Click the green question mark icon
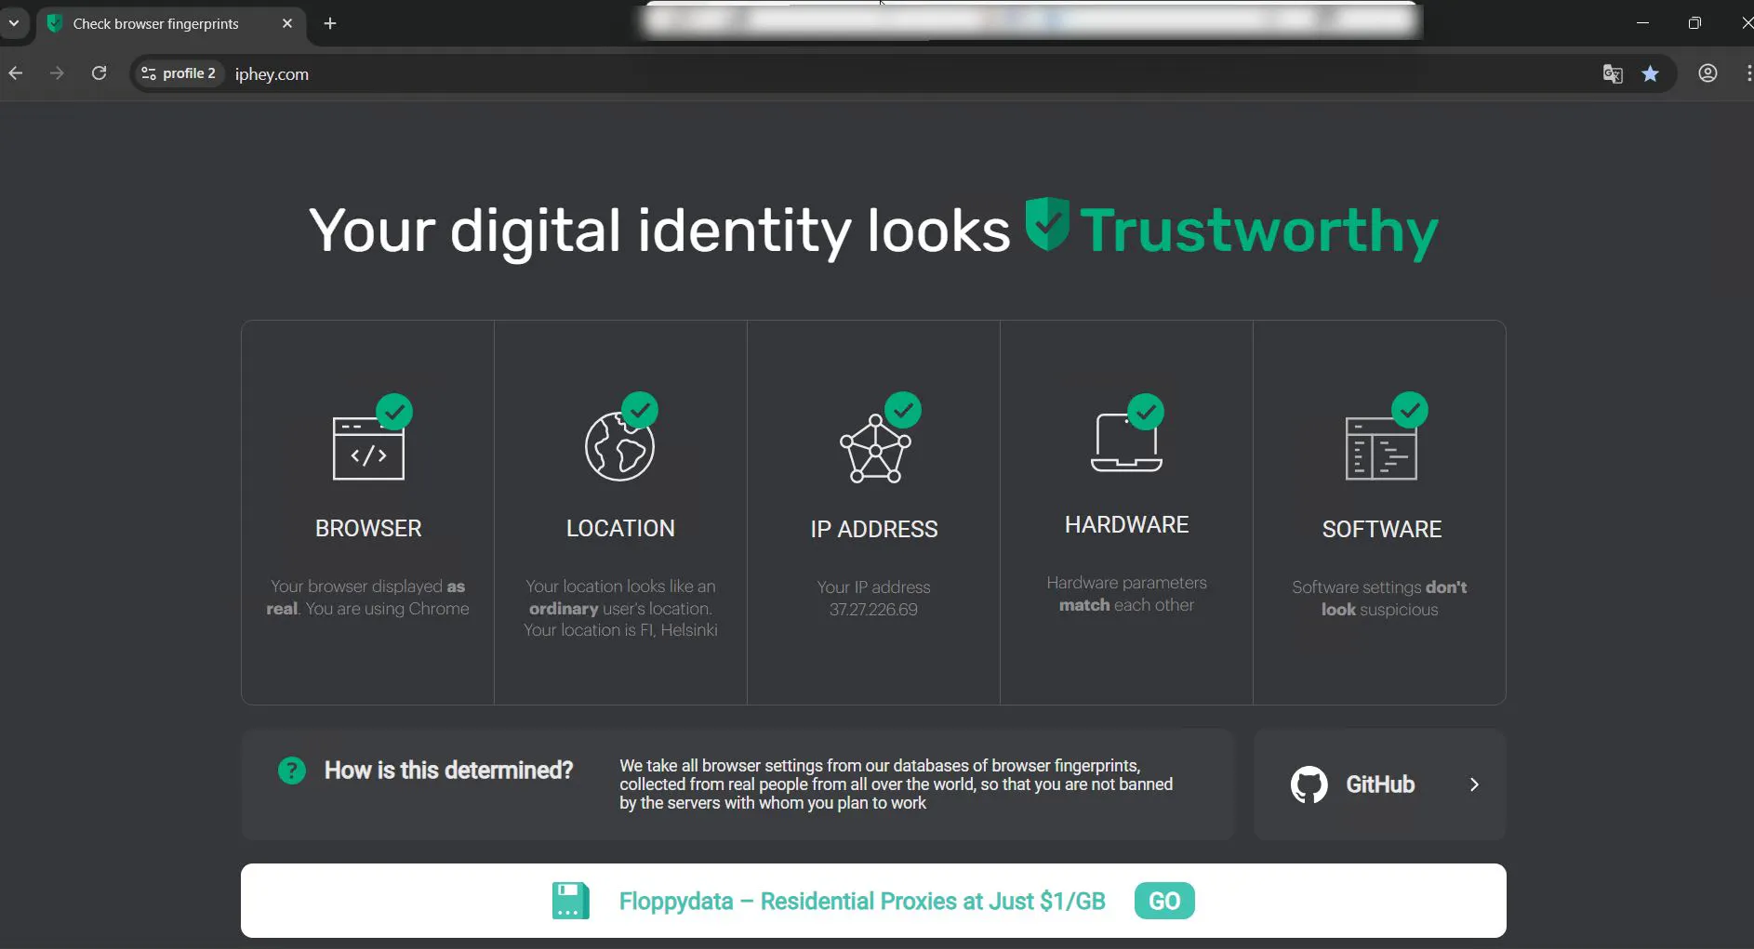 coord(292,771)
